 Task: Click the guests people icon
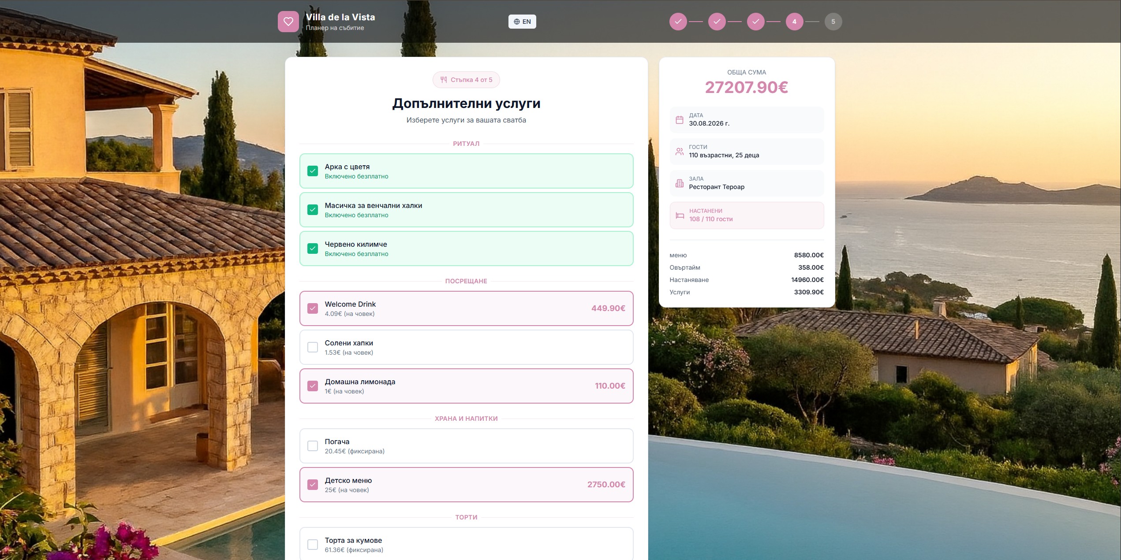pyautogui.click(x=680, y=152)
